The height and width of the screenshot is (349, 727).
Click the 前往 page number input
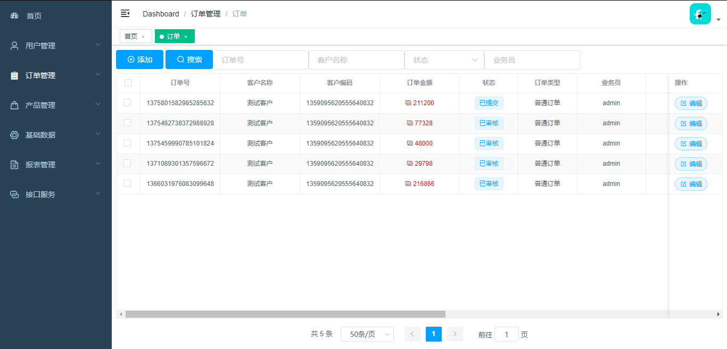coord(507,334)
